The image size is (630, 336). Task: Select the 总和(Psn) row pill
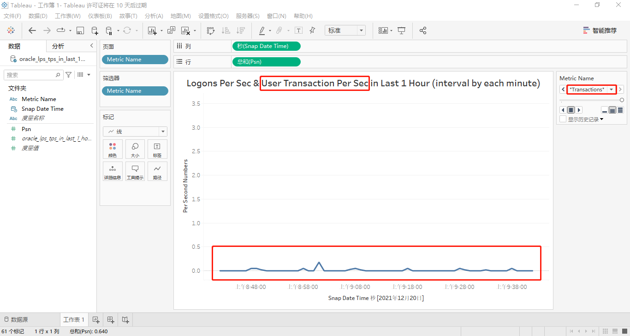[266, 62]
